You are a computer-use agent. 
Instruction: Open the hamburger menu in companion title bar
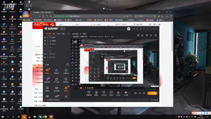pos(147,29)
